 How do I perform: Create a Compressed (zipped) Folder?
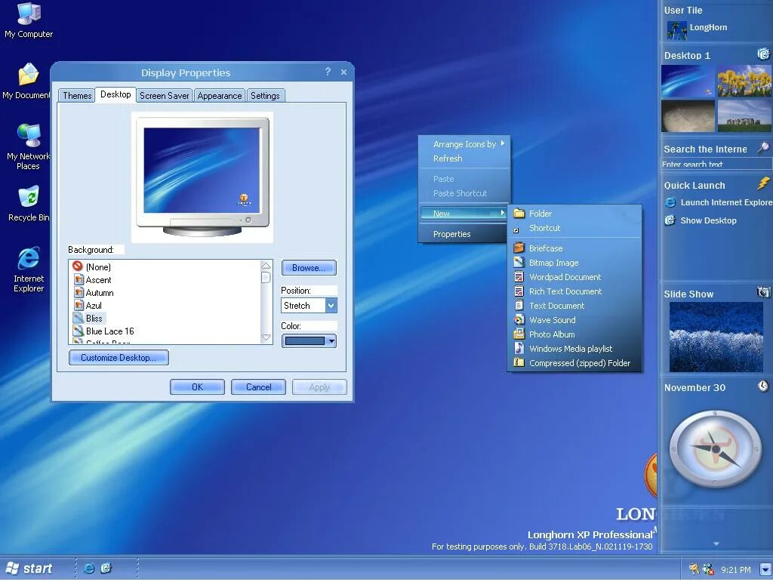pos(574,362)
